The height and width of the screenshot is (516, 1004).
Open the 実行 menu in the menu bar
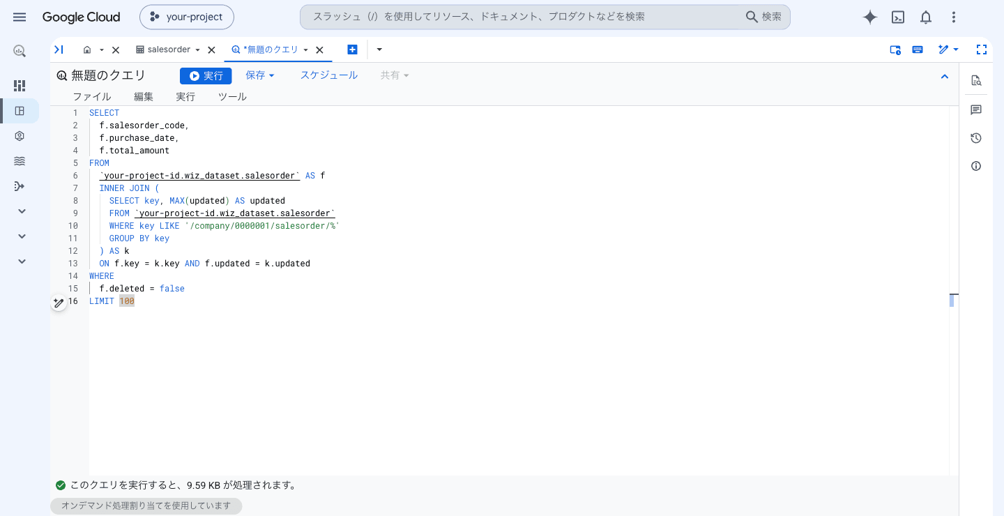coord(185,97)
